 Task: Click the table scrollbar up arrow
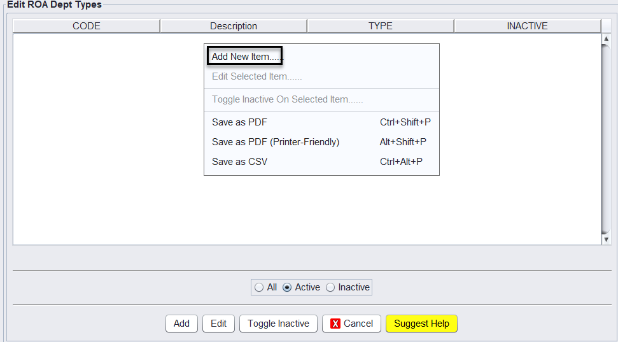pyautogui.click(x=606, y=39)
